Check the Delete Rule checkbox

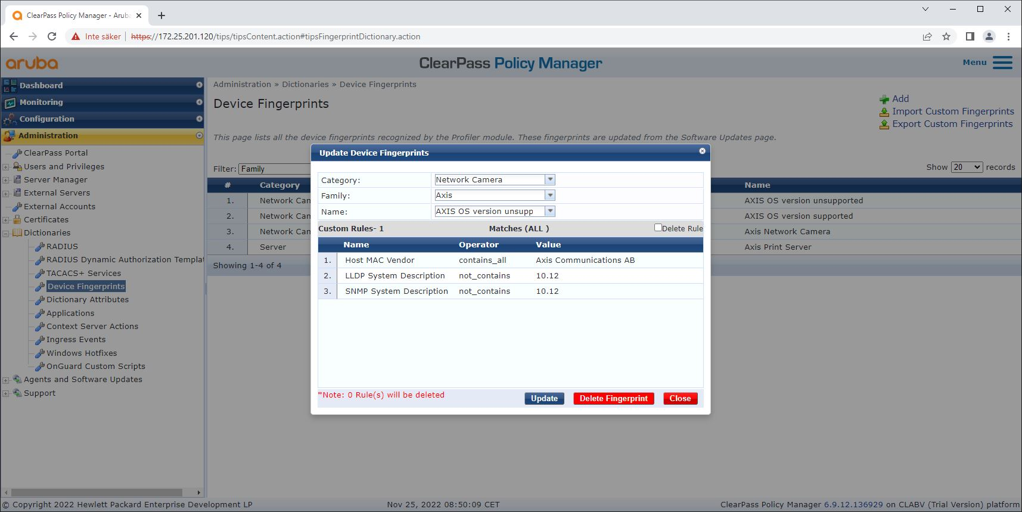658,228
